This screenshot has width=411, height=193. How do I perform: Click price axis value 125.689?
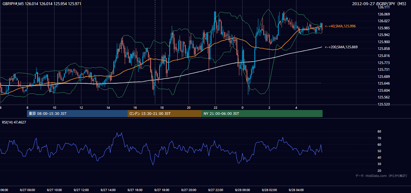point(383,77)
